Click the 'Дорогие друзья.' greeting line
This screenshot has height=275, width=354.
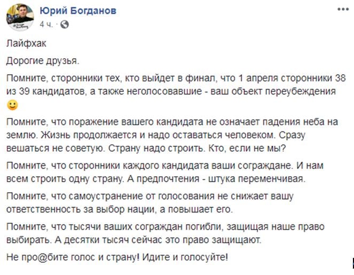pyautogui.click(x=43, y=61)
